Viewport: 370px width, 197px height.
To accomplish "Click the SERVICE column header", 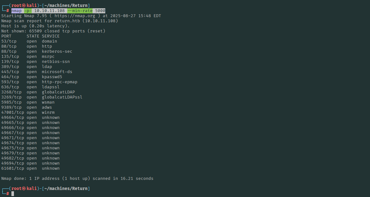I will tap(51, 36).
